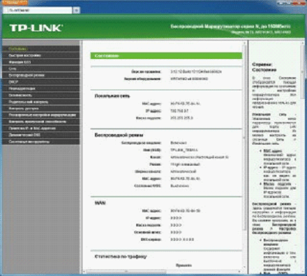Click help panel scrollbar up arrow
The width and height of the screenshot is (307, 276).
tap(303, 43)
